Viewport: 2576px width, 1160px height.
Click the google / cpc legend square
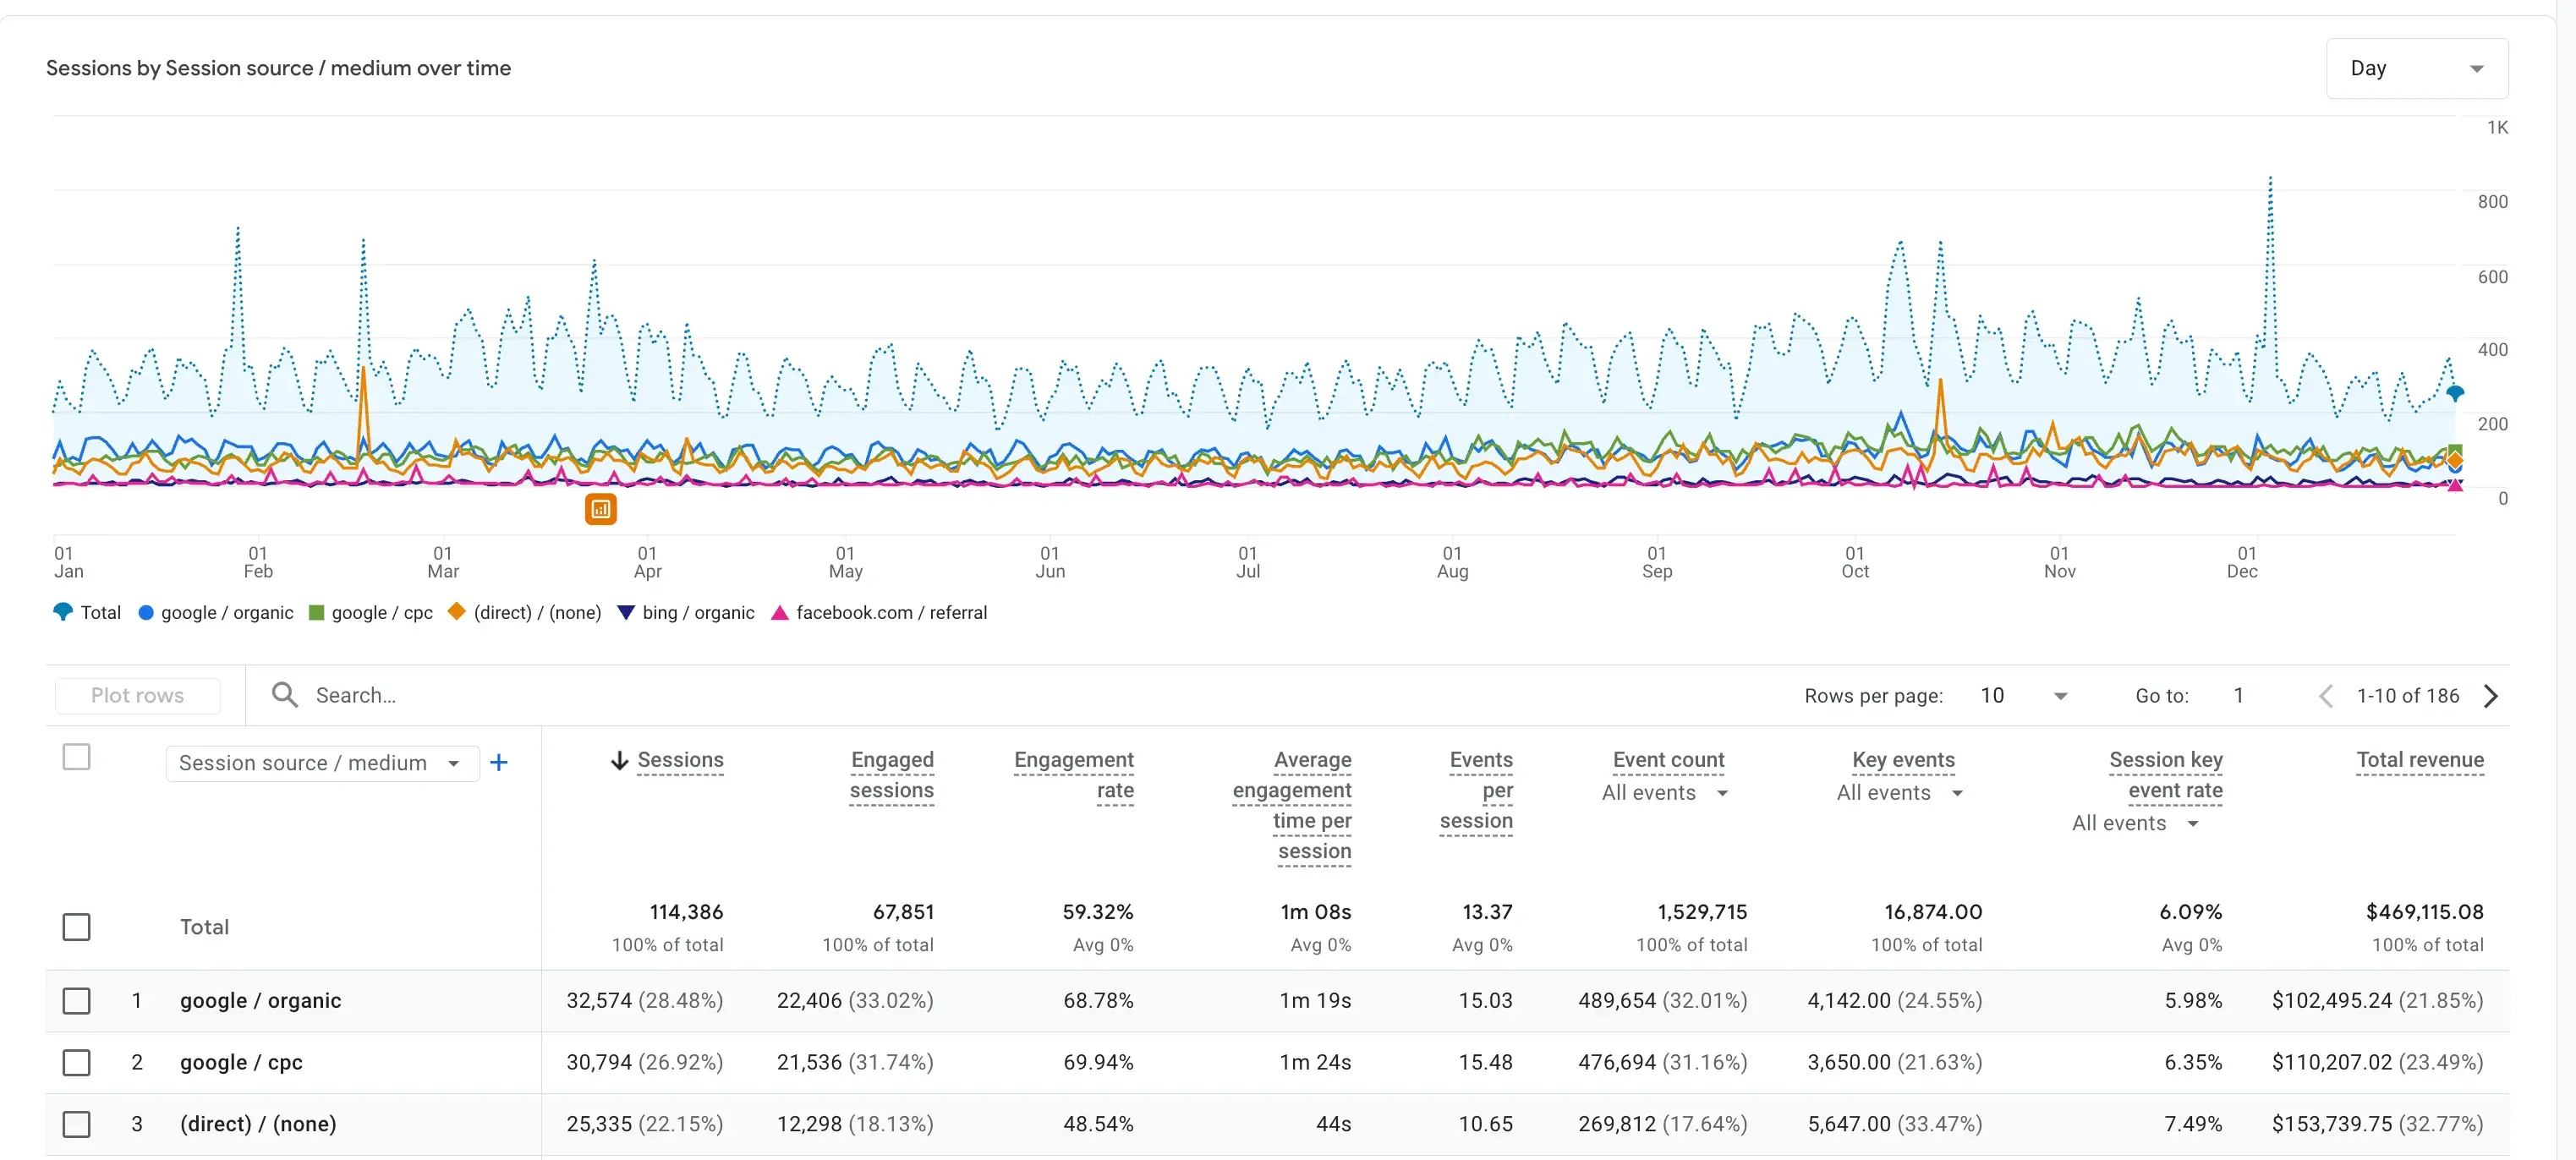[x=316, y=613]
